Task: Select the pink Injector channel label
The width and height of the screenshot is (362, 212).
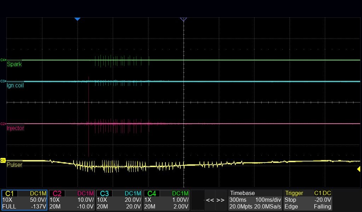Action: 15,128
